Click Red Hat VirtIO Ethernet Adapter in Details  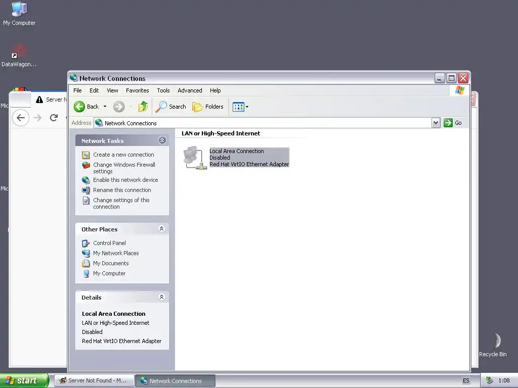pyautogui.click(x=121, y=341)
